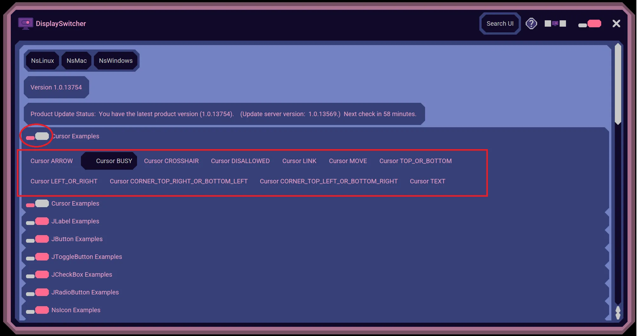The width and height of the screenshot is (637, 336).
Task: Click Cursor CORNER_TOP_RIGHT_OR_BOTTOM_LEFT button
Action: (x=179, y=181)
